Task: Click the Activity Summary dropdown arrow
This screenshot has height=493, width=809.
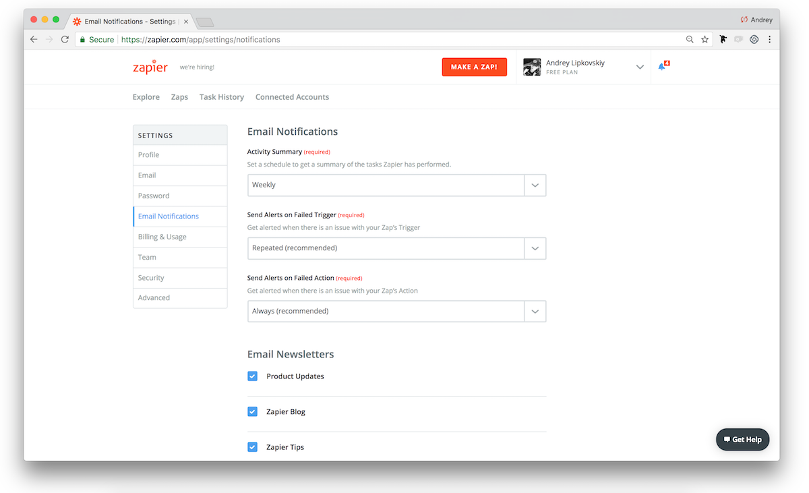Action: pos(535,185)
